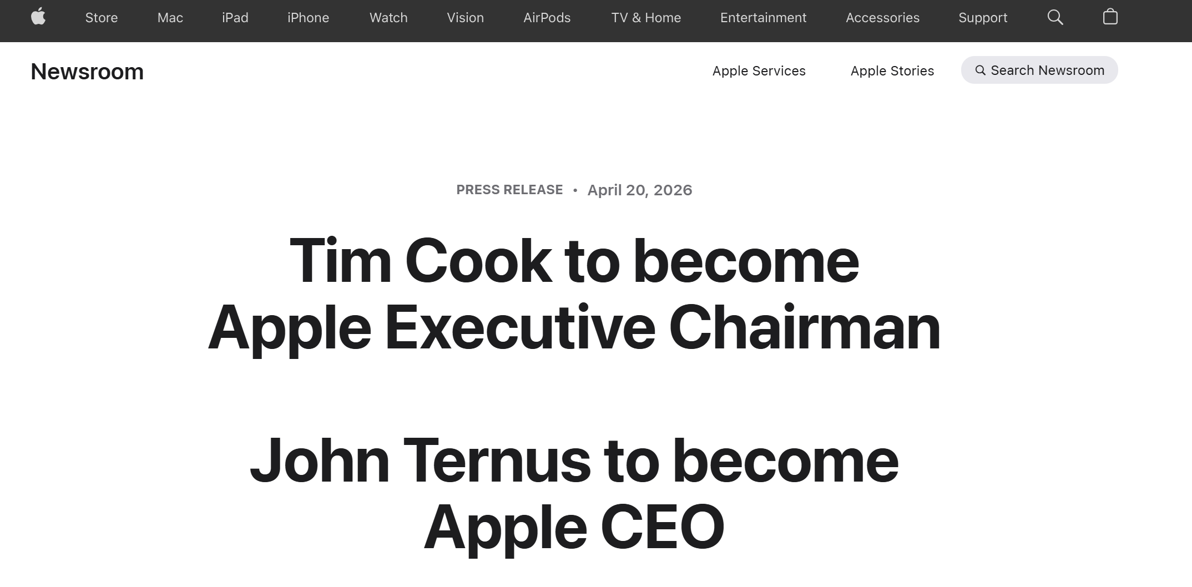Open the Accessories section
The image size is (1192, 587).
882,17
